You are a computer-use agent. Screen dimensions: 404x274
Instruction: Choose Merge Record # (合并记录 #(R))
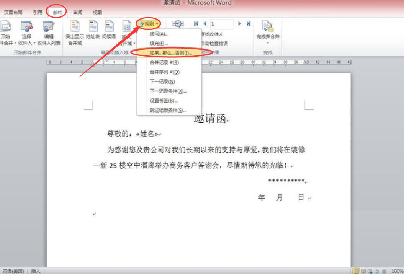tap(169, 63)
